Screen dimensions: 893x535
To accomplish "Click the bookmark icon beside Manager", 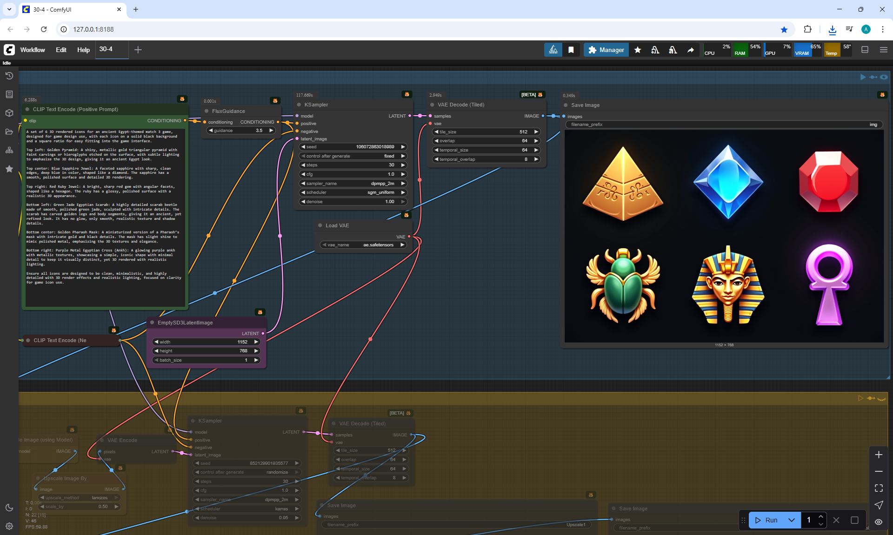I will (571, 50).
